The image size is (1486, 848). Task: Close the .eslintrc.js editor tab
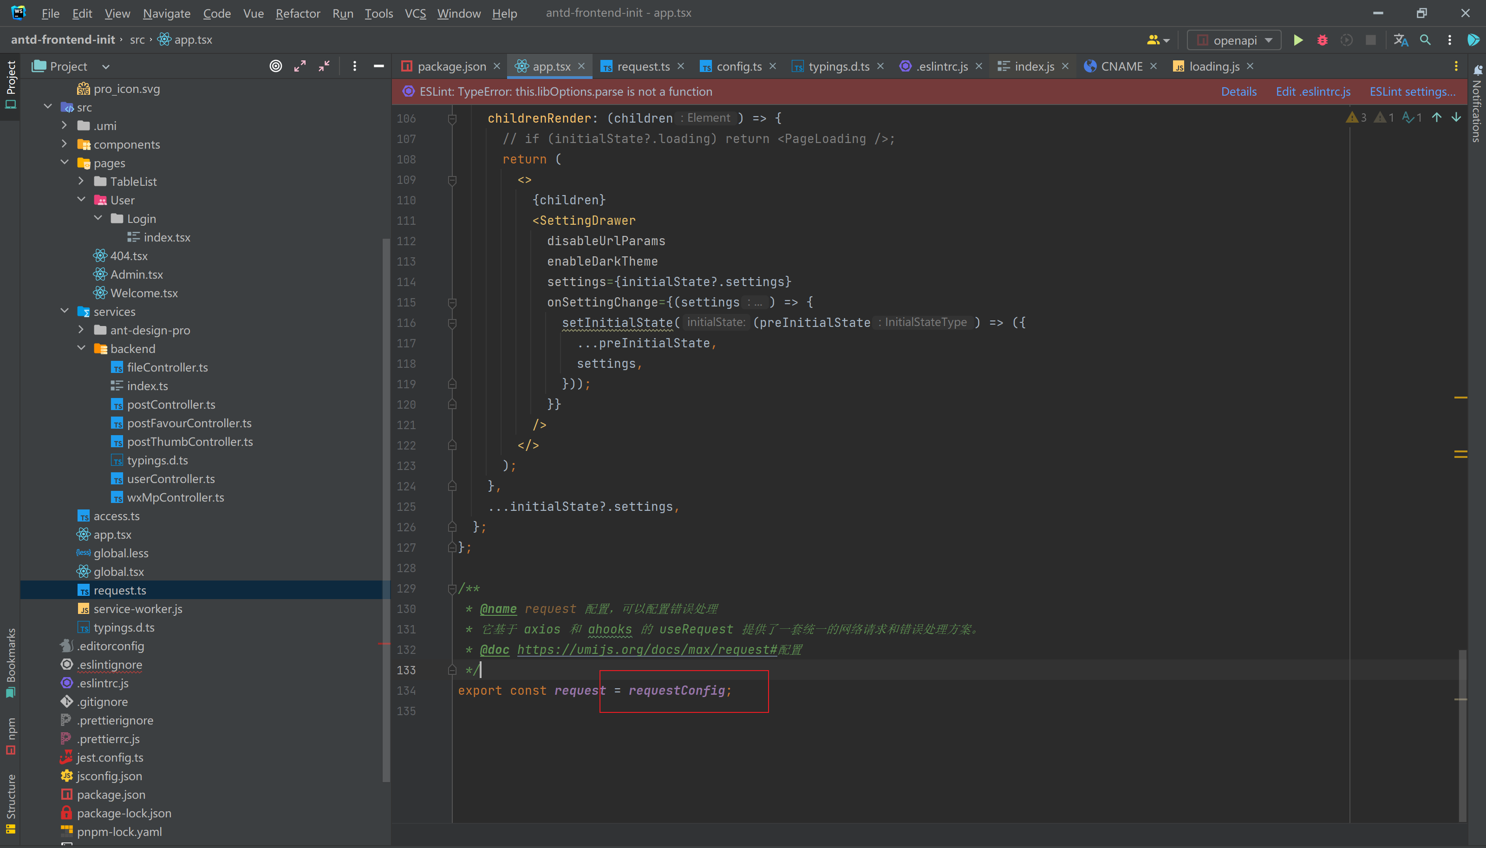tap(979, 66)
